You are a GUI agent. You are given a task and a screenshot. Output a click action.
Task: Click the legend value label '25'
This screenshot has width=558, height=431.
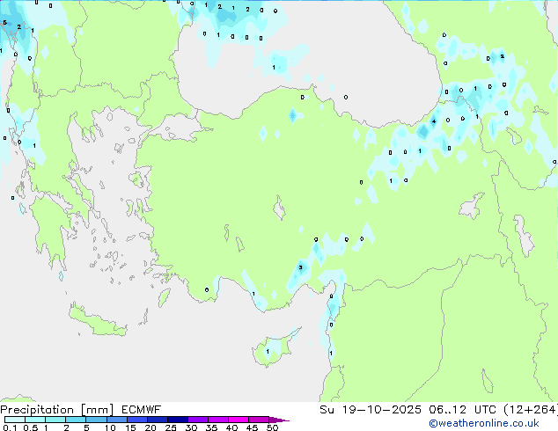171,427
